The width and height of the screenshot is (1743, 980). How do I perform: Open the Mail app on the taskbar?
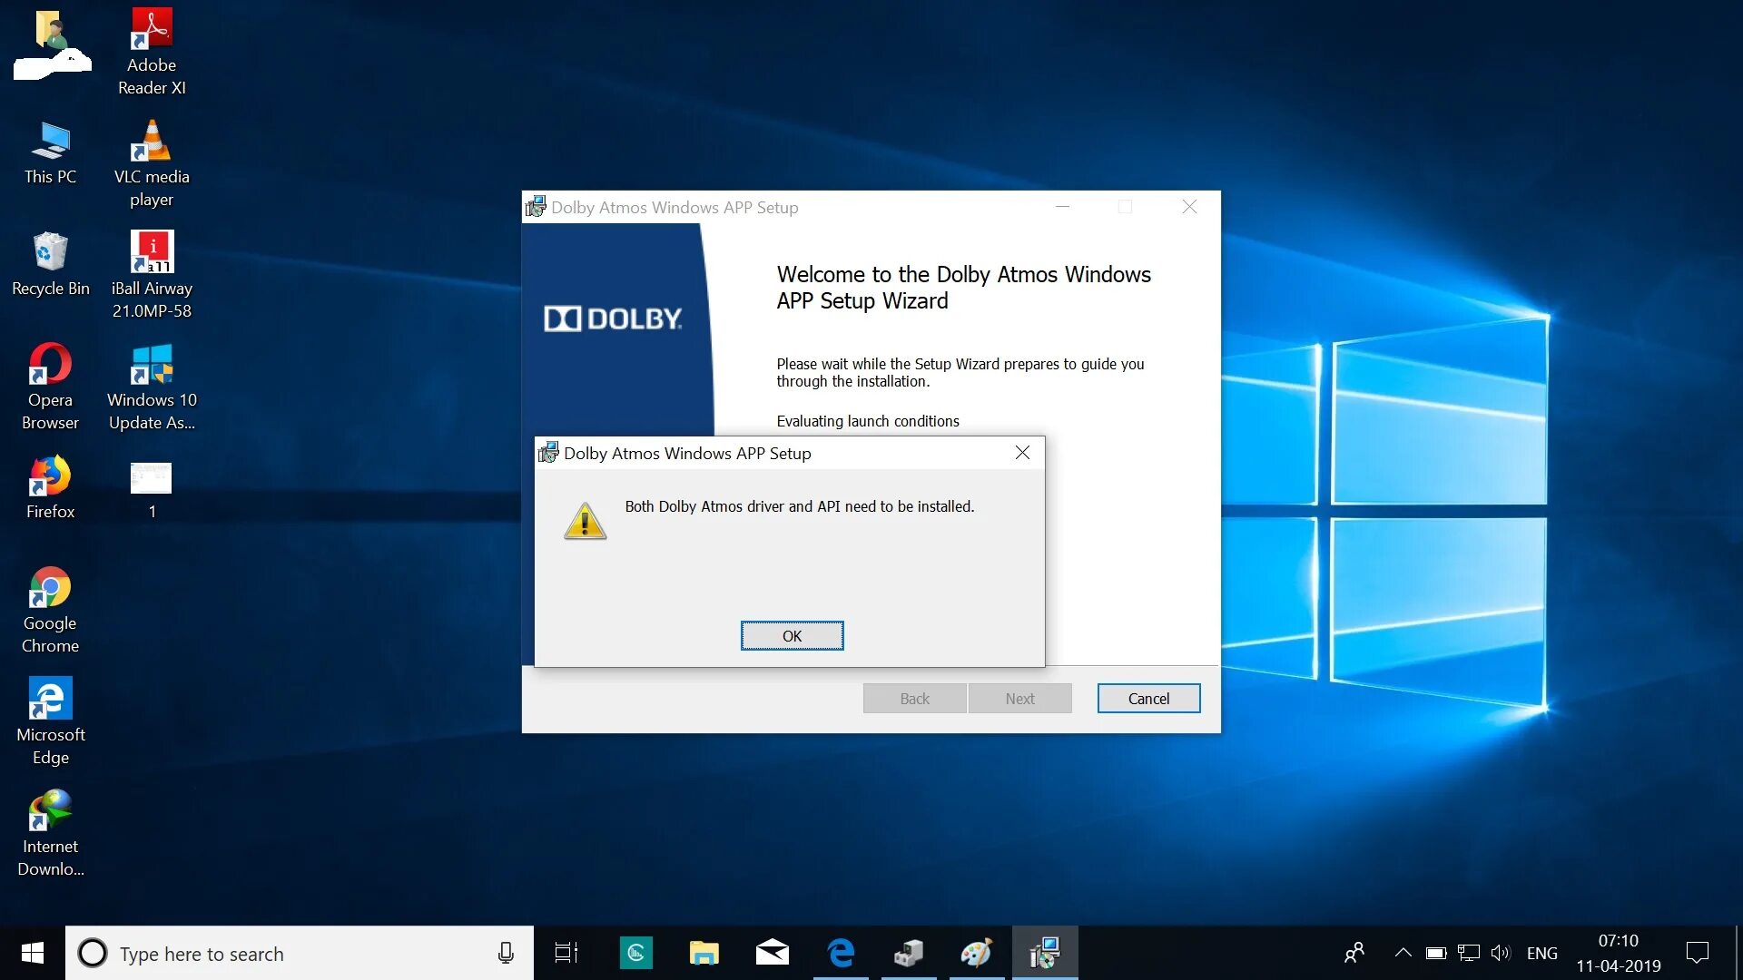pyautogui.click(x=772, y=953)
